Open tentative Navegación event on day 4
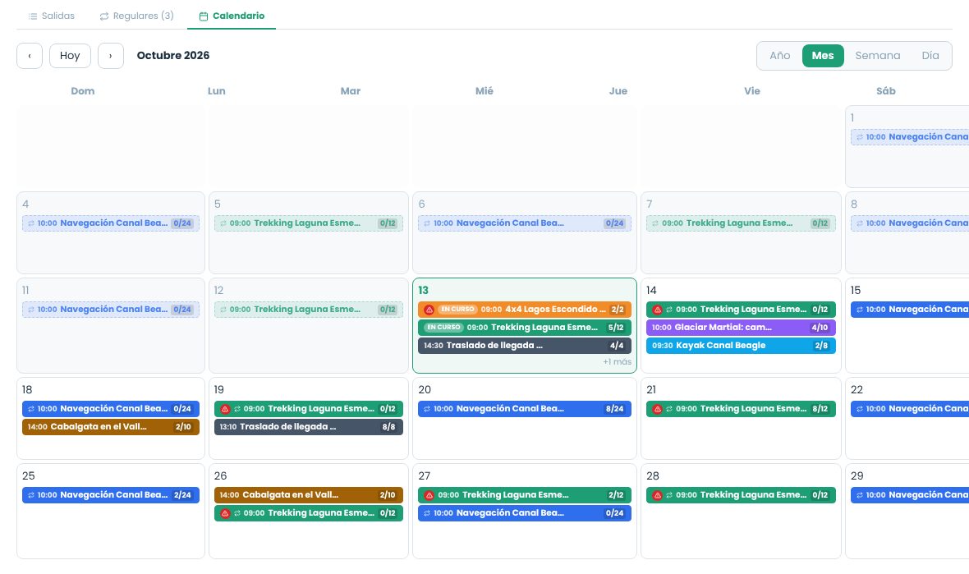969x574 pixels. coord(111,223)
